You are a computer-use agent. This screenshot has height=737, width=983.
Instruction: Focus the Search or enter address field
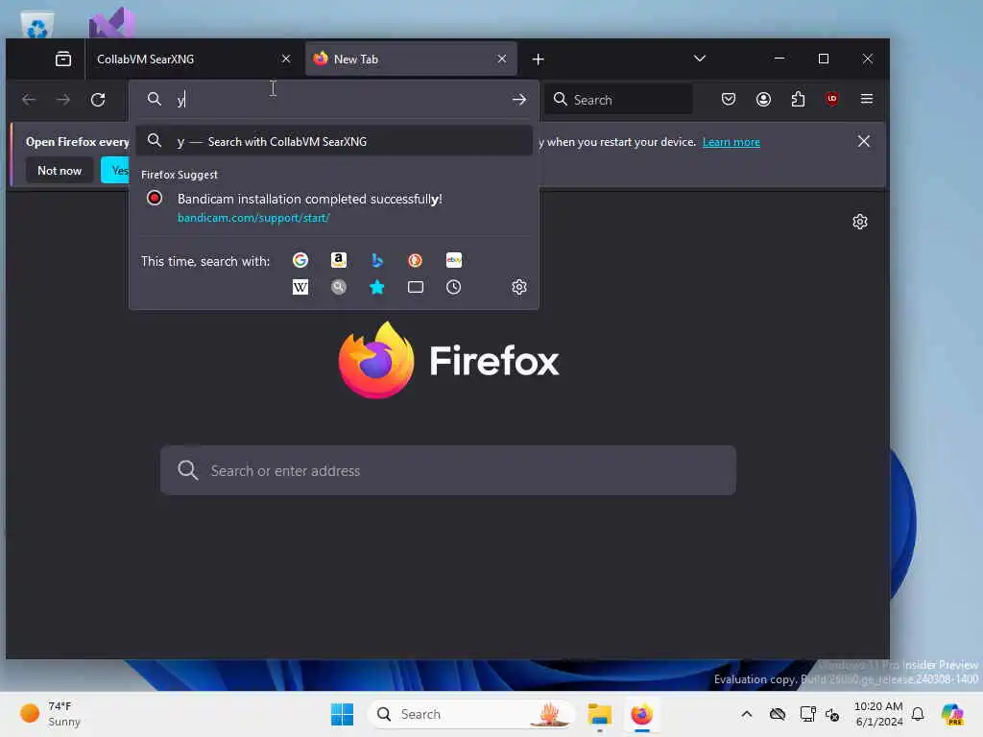click(x=447, y=470)
